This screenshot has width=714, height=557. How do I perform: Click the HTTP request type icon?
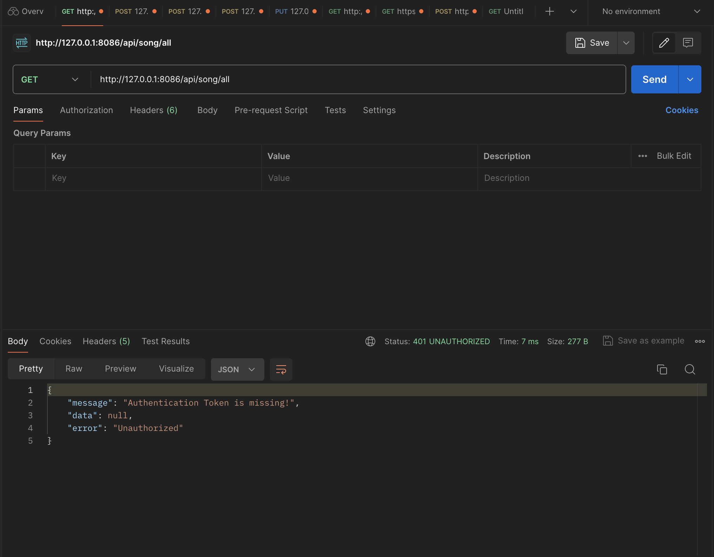[22, 43]
